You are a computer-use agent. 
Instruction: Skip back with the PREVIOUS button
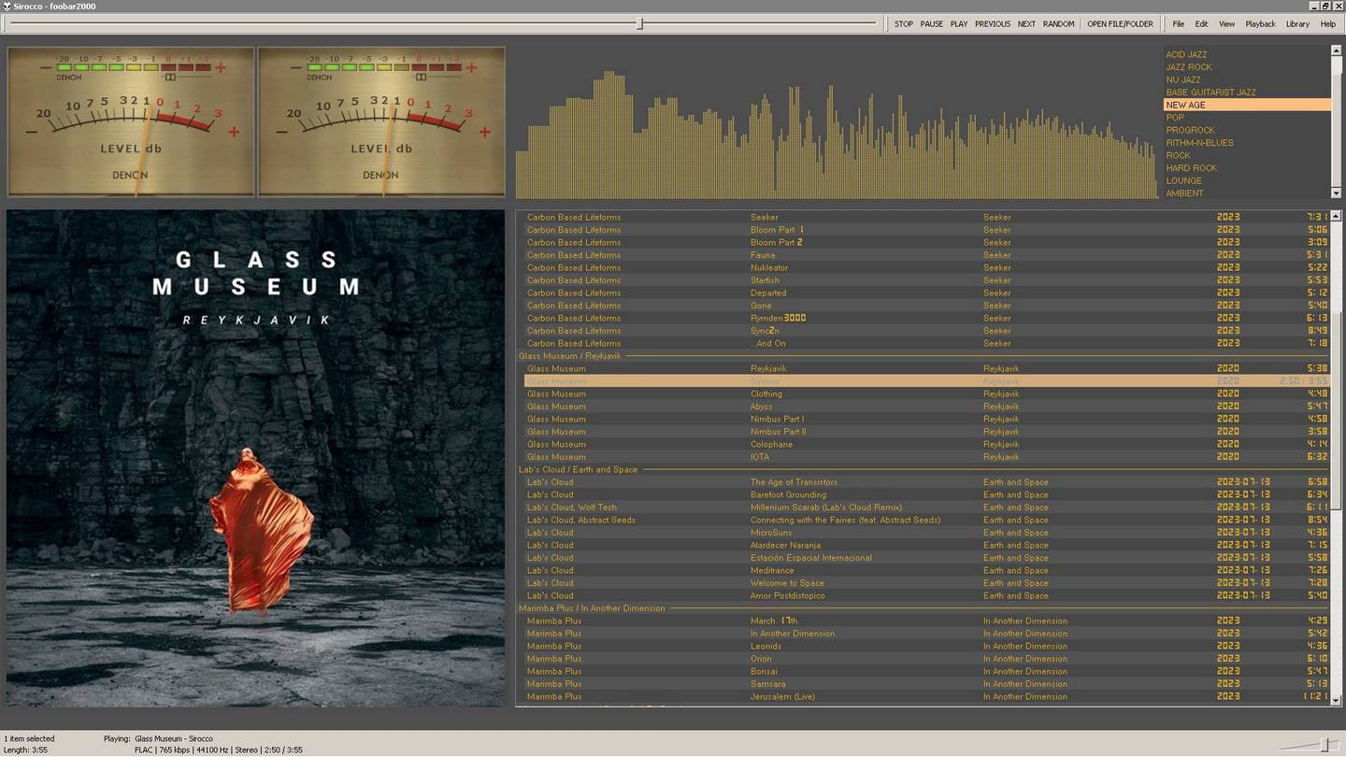(x=993, y=24)
